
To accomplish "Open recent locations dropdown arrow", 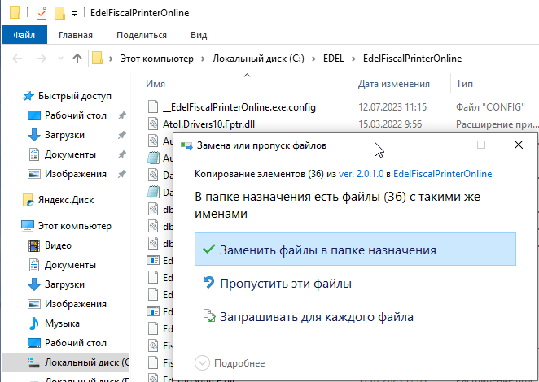I will click(x=60, y=59).
